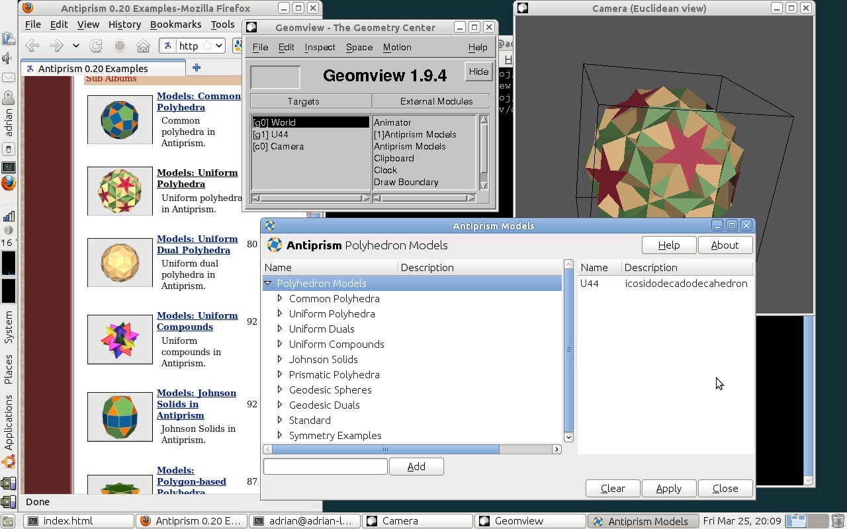Open the About button in Antiprism Models
This screenshot has width=847, height=529.
click(x=725, y=245)
